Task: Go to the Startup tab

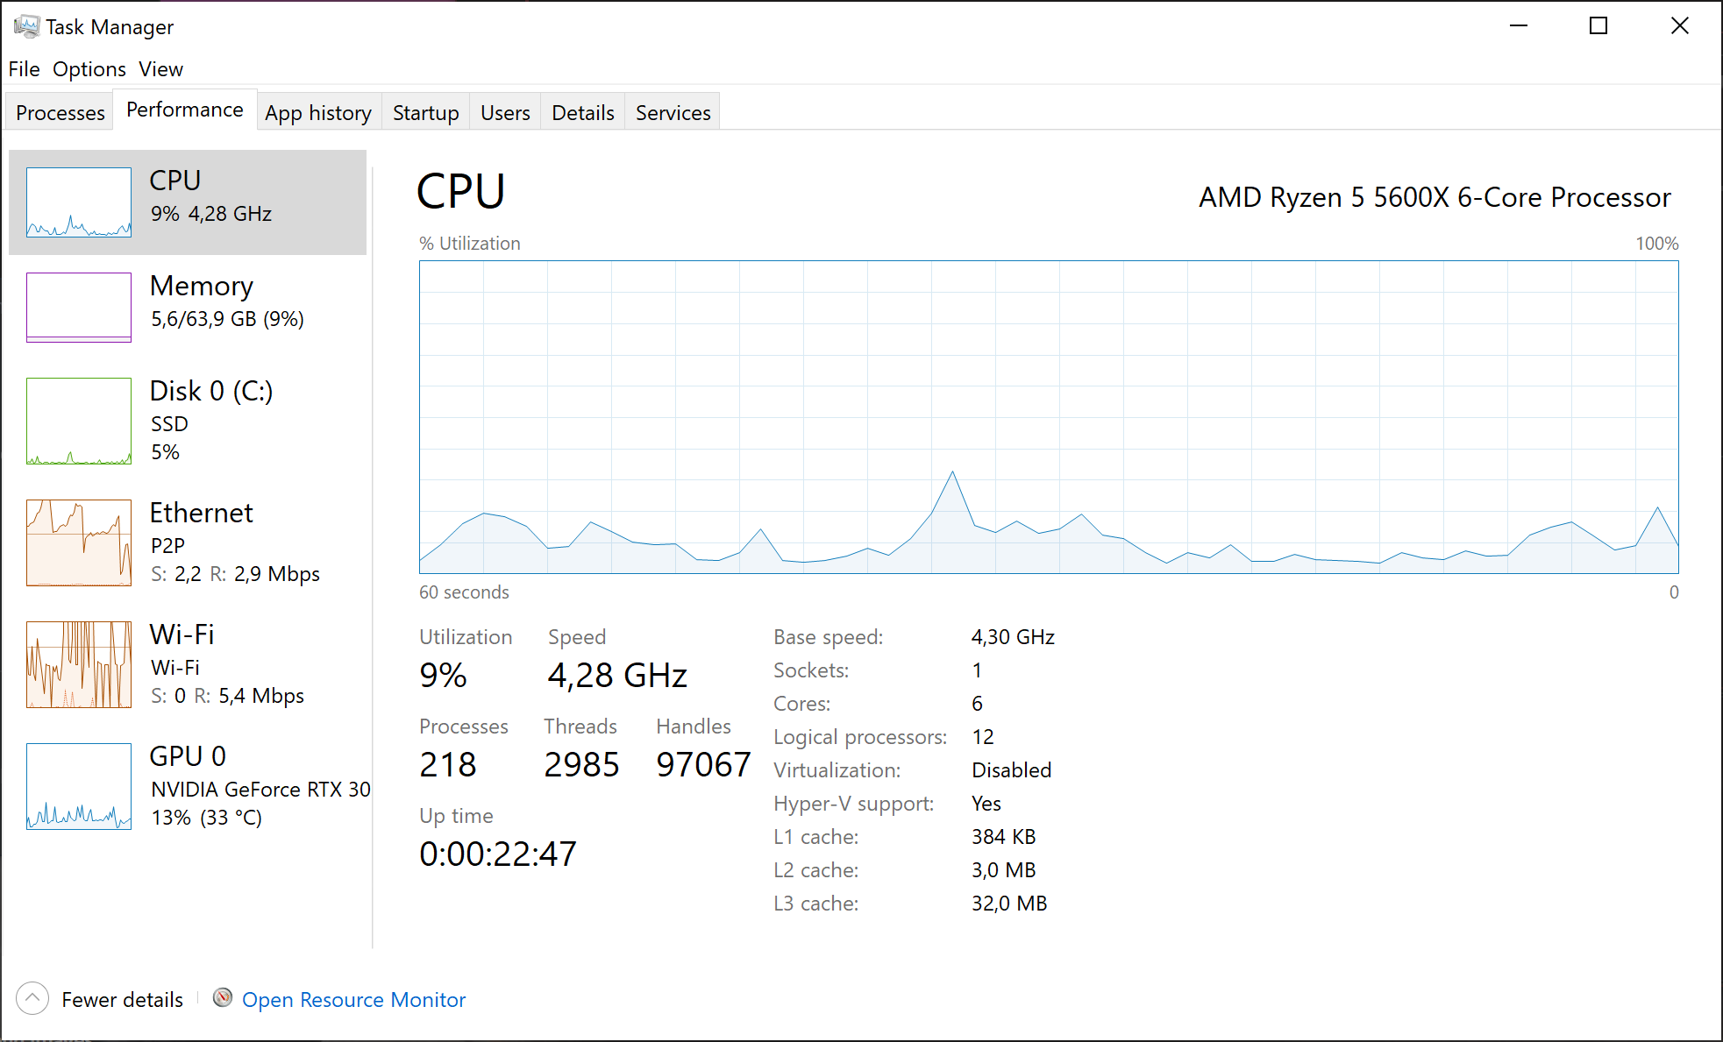Action: (425, 112)
